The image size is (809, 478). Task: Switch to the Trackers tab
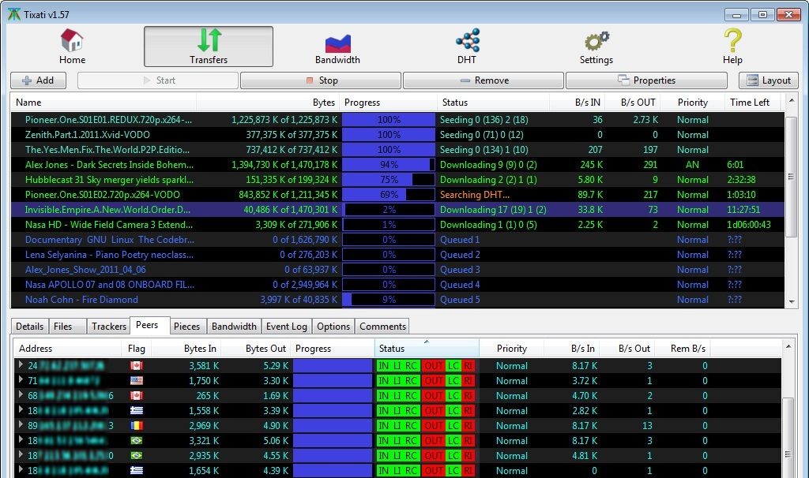[108, 326]
